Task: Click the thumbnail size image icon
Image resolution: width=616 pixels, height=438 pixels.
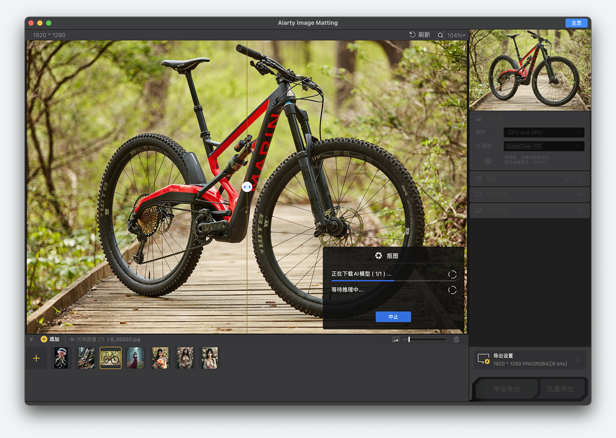Action: (x=395, y=339)
